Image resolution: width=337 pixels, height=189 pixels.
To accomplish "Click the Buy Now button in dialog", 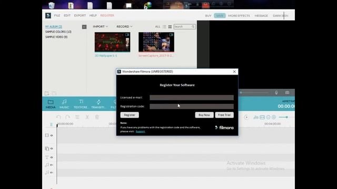I will point(204,115).
